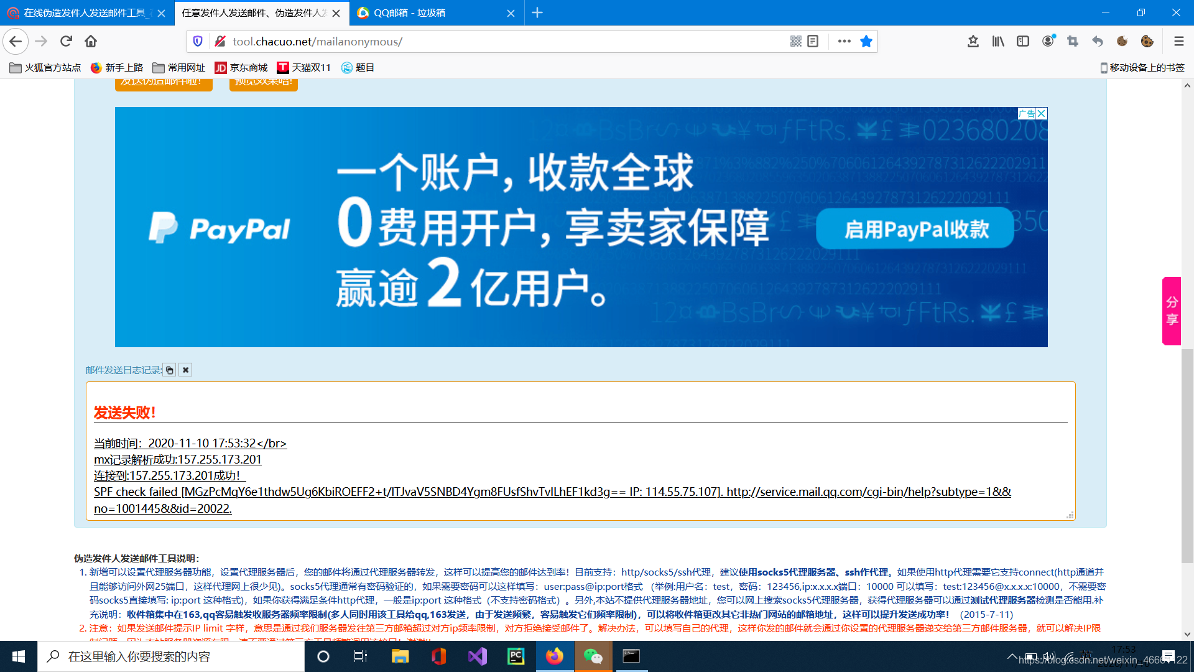The width and height of the screenshot is (1194, 672).
Task: Open the downloads toolbar icon
Action: [973, 41]
